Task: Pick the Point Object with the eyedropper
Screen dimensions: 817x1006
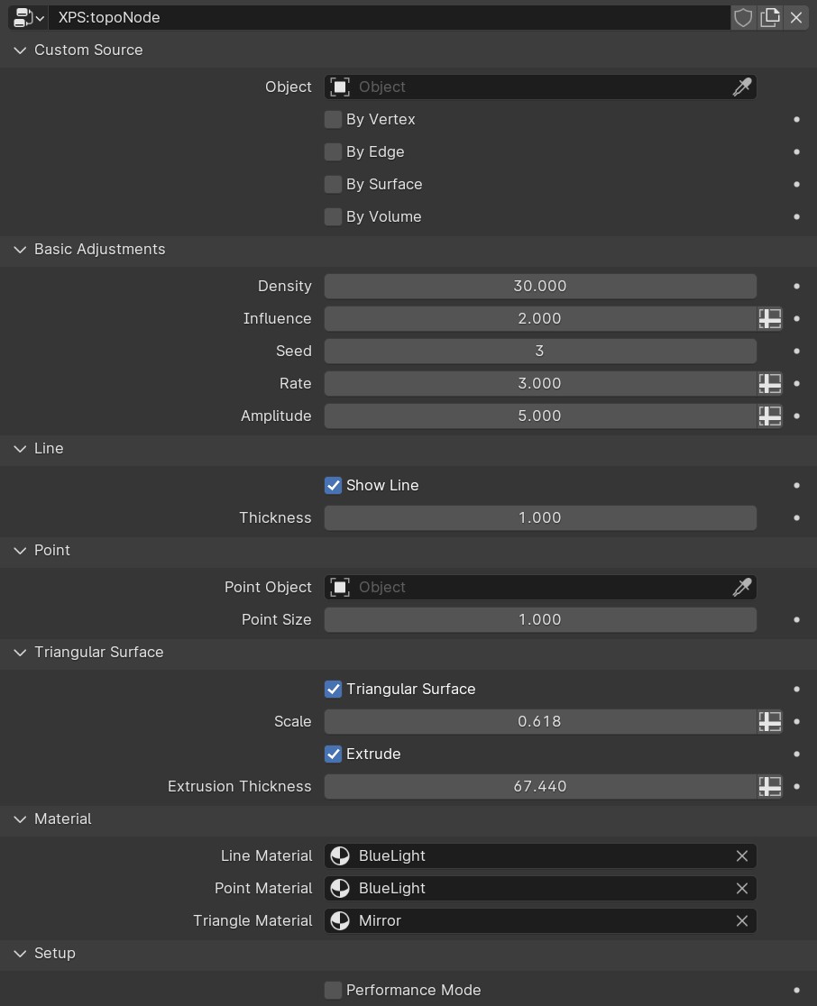Action: (742, 587)
